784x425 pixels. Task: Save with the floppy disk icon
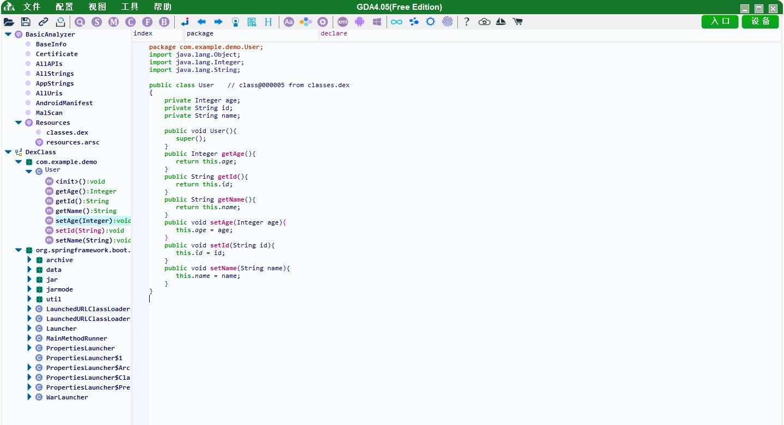[x=26, y=22]
